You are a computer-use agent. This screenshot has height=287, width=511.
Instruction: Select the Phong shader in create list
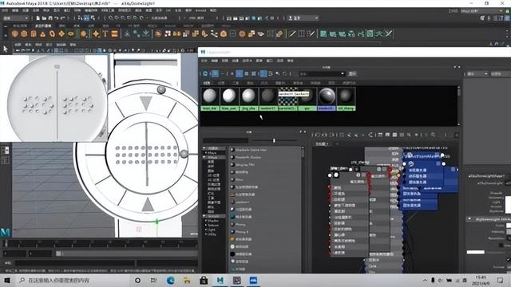(240, 225)
